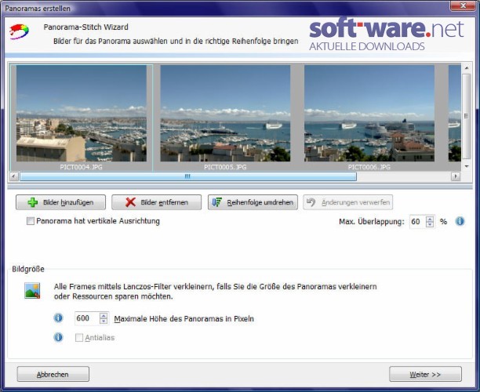Click the Bildgröße landscape picture icon

[32, 290]
